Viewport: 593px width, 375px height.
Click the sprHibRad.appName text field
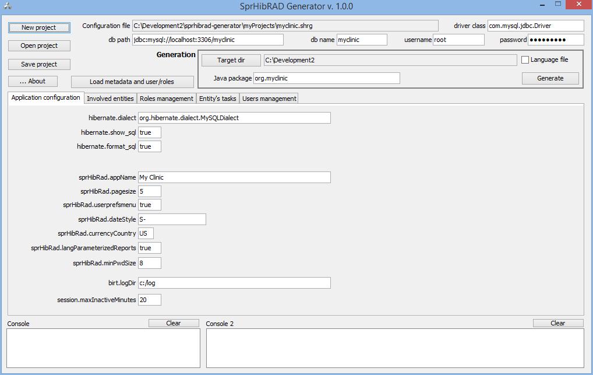tap(234, 177)
